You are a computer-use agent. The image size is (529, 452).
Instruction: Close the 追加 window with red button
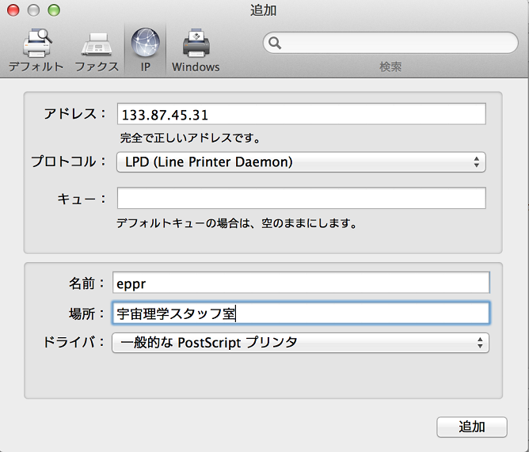click(x=16, y=10)
